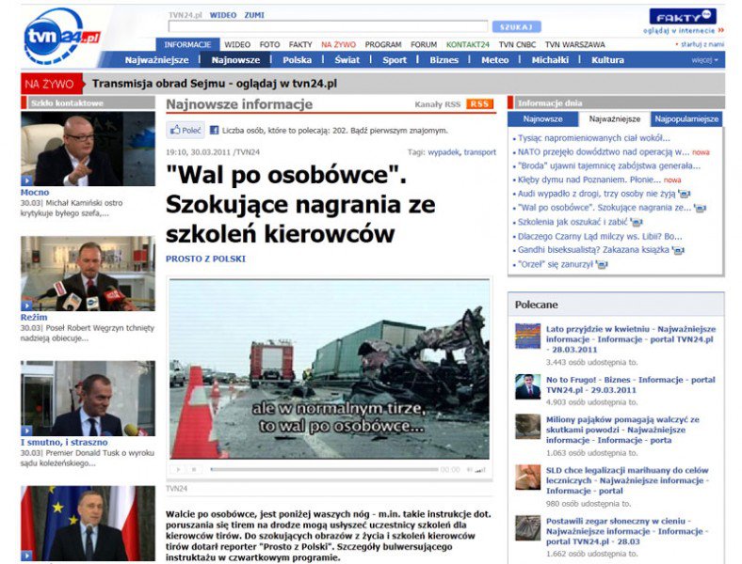The image size is (742, 564).
Task: Open Tysiąc napromieniowanych ciał headline
Action: pyautogui.click(x=594, y=138)
